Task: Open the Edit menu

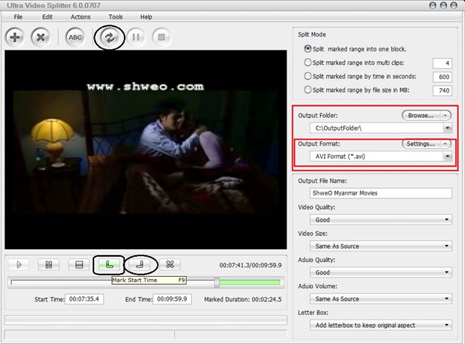Action: tap(47, 17)
